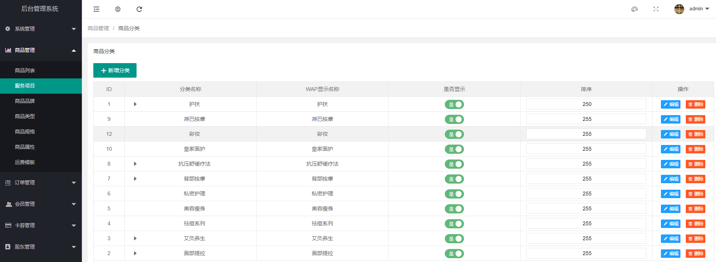
Task: Collapse the sidebar with the menu fold icon
Action: pyautogui.click(x=96, y=9)
